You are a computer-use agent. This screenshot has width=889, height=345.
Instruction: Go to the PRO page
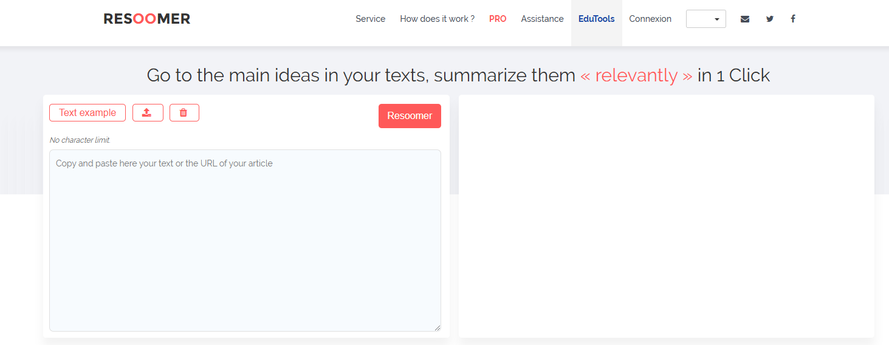click(498, 19)
